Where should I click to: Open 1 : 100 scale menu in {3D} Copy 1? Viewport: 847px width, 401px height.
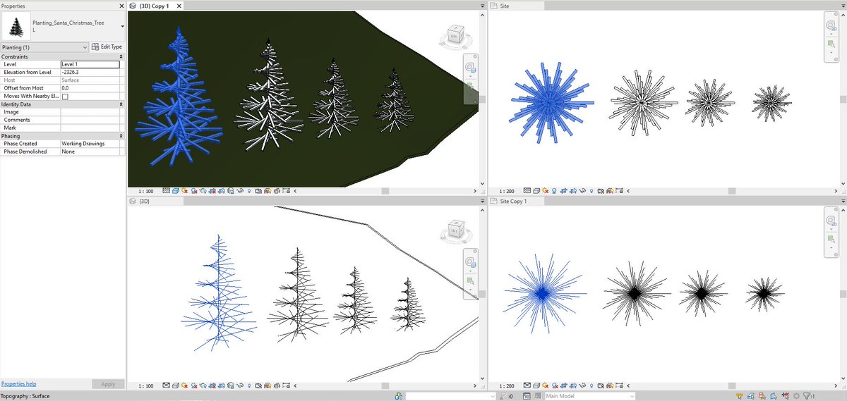[x=146, y=190]
